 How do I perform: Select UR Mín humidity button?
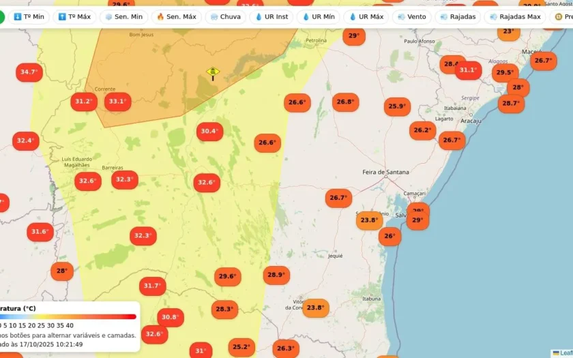[319, 17]
